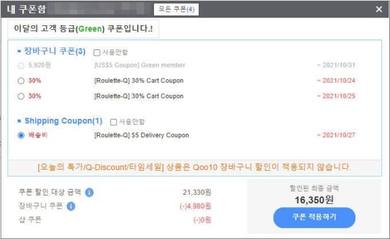Click the [Roulette-Q] $5 Delivery Coupon label

142,135
